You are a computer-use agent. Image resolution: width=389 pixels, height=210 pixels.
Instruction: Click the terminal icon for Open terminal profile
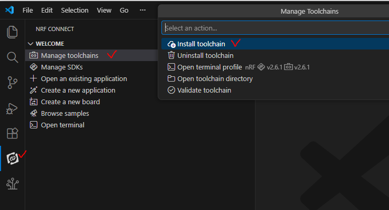click(171, 67)
